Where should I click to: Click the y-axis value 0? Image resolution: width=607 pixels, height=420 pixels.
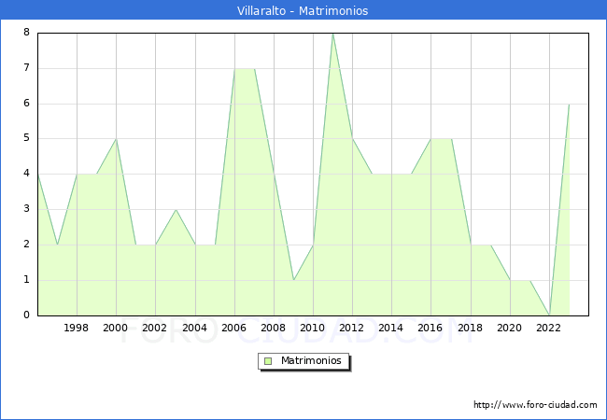27,315
